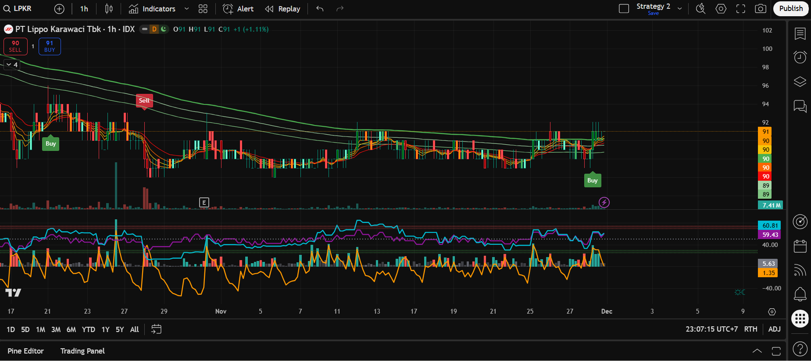Take a chart snapshot with camera icon
The height and width of the screenshot is (361, 811).
pos(761,9)
